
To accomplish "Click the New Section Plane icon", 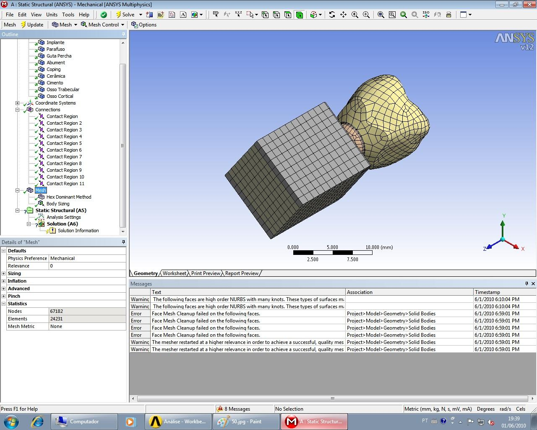I will [150, 15].
